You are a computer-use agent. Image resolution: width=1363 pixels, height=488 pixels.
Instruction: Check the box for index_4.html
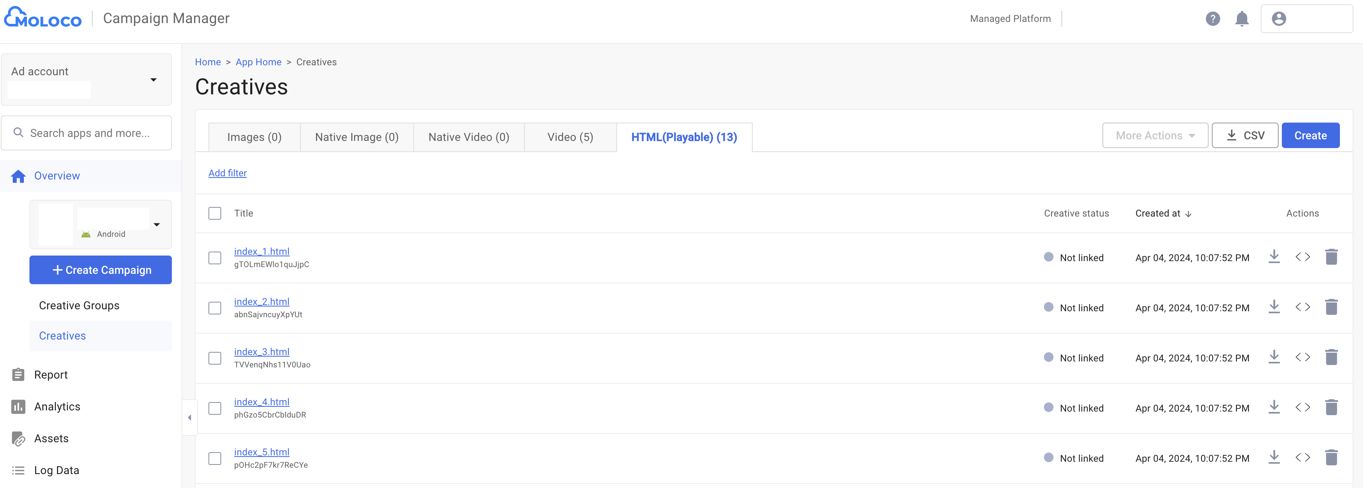coord(215,409)
